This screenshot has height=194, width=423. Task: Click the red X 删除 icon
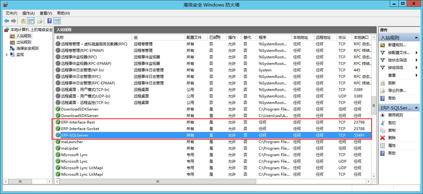[x=383, y=138]
